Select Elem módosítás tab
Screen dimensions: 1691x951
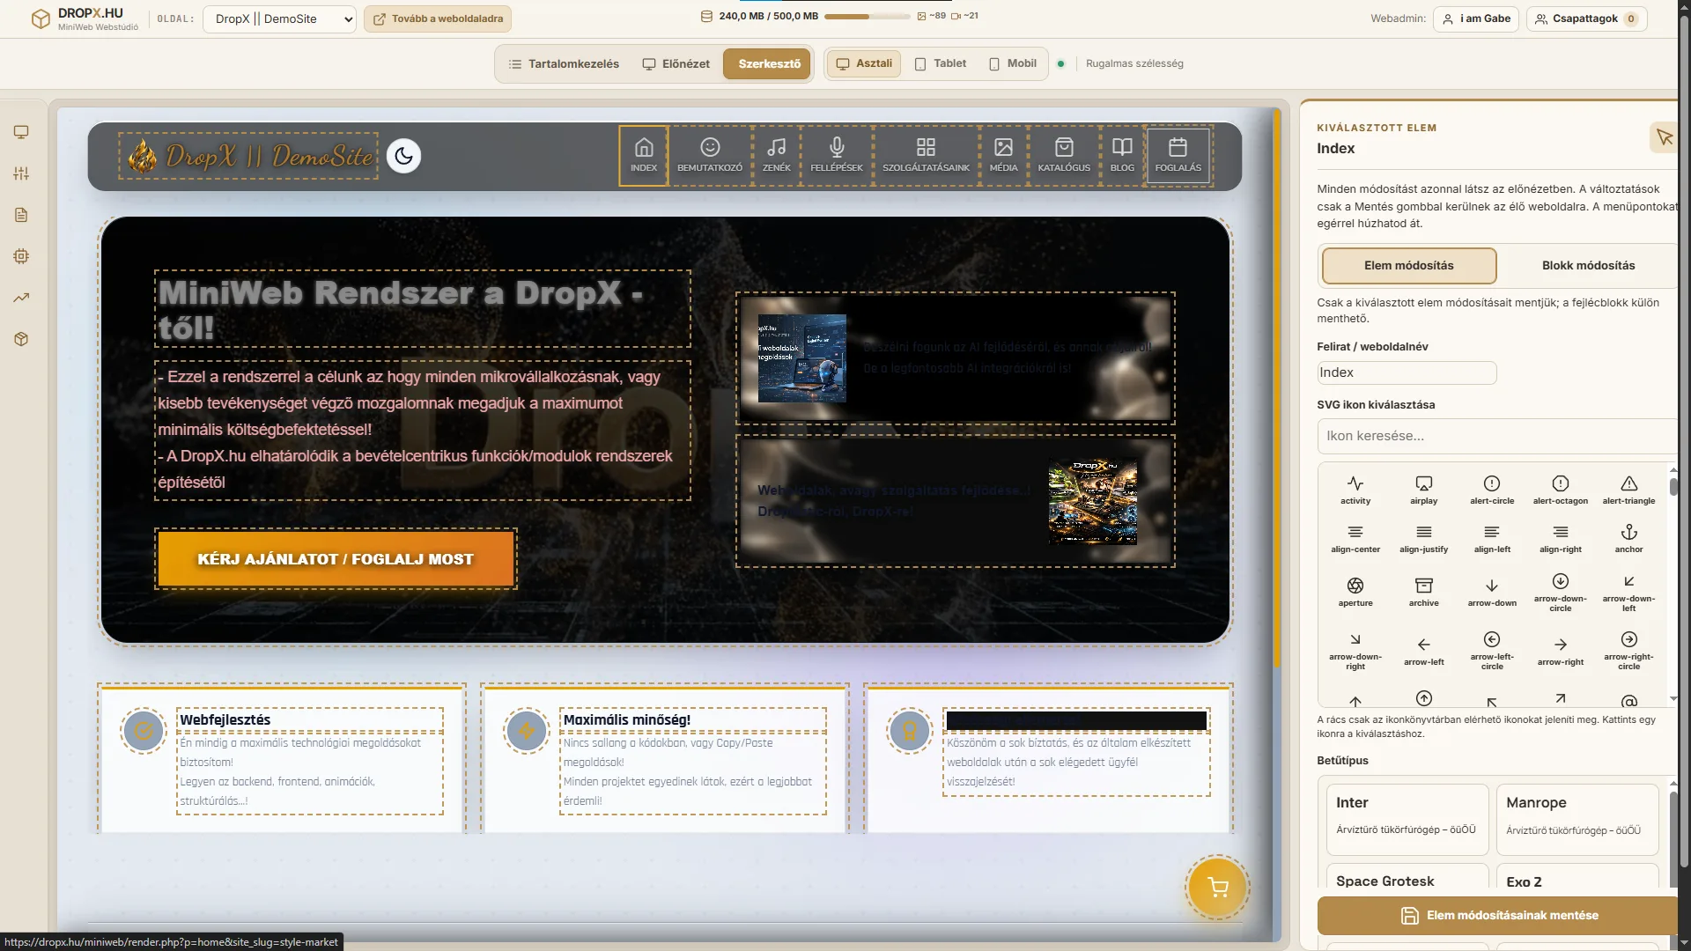coord(1408,265)
